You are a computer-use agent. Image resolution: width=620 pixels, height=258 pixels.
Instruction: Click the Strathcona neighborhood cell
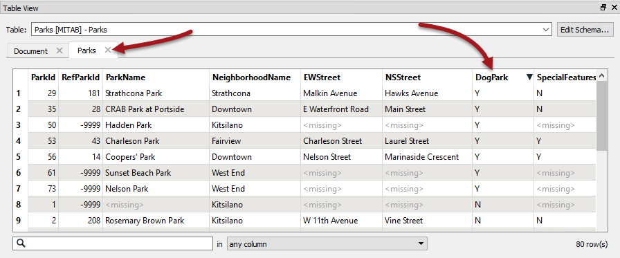tap(255, 93)
